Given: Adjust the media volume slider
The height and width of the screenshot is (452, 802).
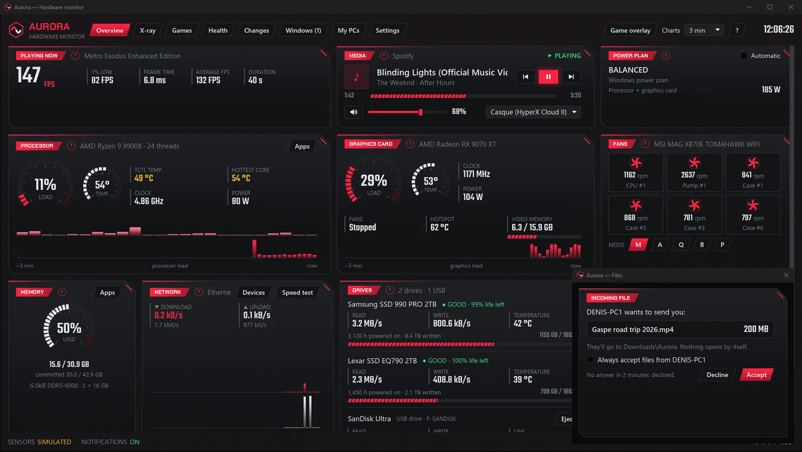Looking at the screenshot, I should pos(407,112).
